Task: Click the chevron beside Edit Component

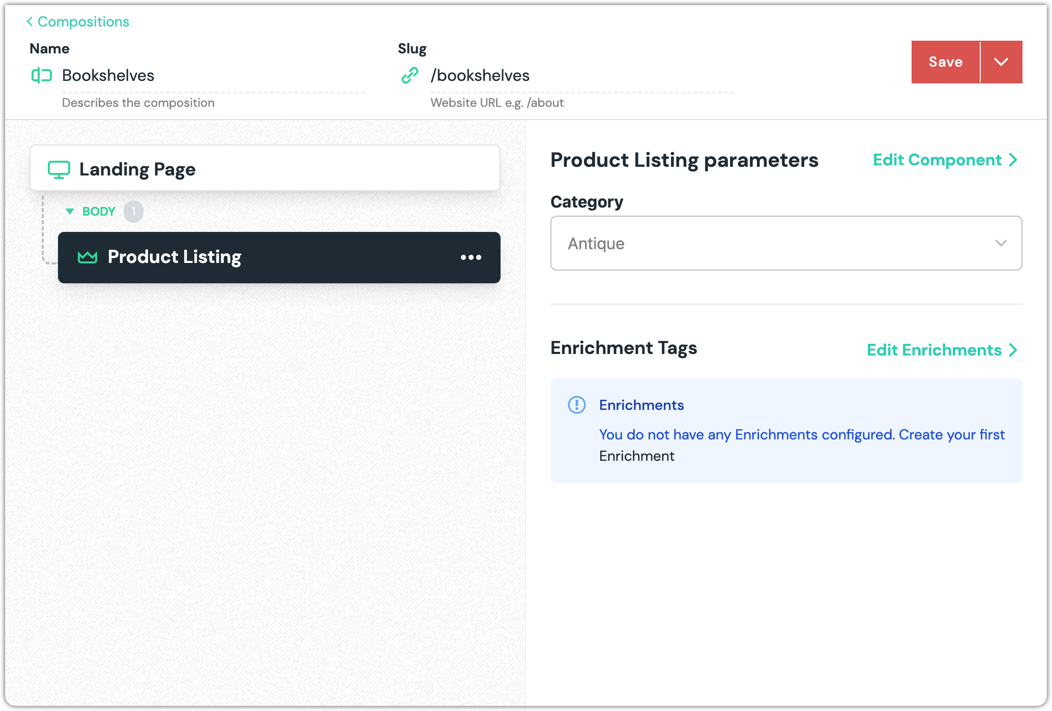Action: (x=1013, y=160)
